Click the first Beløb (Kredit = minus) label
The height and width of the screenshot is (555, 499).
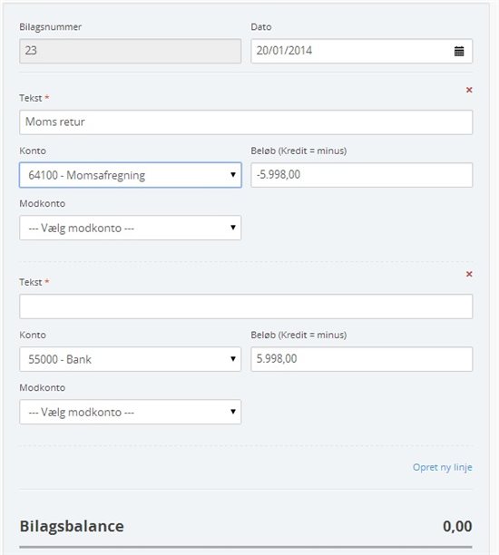pyautogui.click(x=298, y=151)
